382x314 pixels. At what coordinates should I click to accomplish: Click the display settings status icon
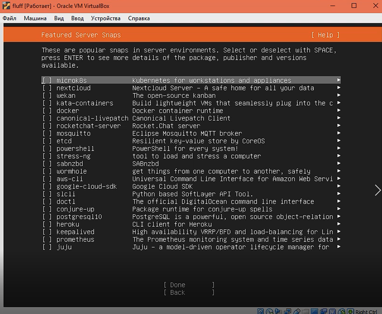click(315, 311)
